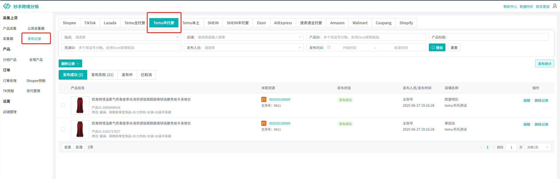
Task: Click the 反选 invert selection button
Action: click(79, 147)
